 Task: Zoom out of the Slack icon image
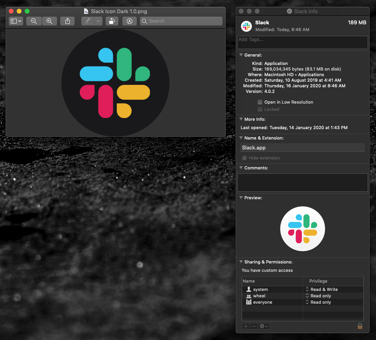[x=34, y=21]
